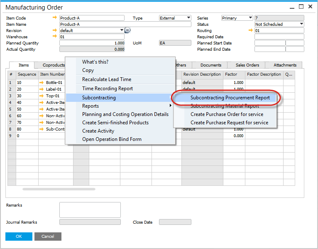Click the Warehouse field containing 01
The width and height of the screenshot is (318, 249).
click(x=92, y=37)
